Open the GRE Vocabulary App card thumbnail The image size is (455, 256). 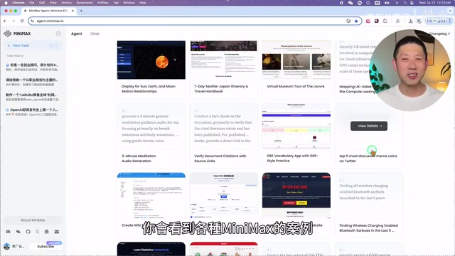296,126
